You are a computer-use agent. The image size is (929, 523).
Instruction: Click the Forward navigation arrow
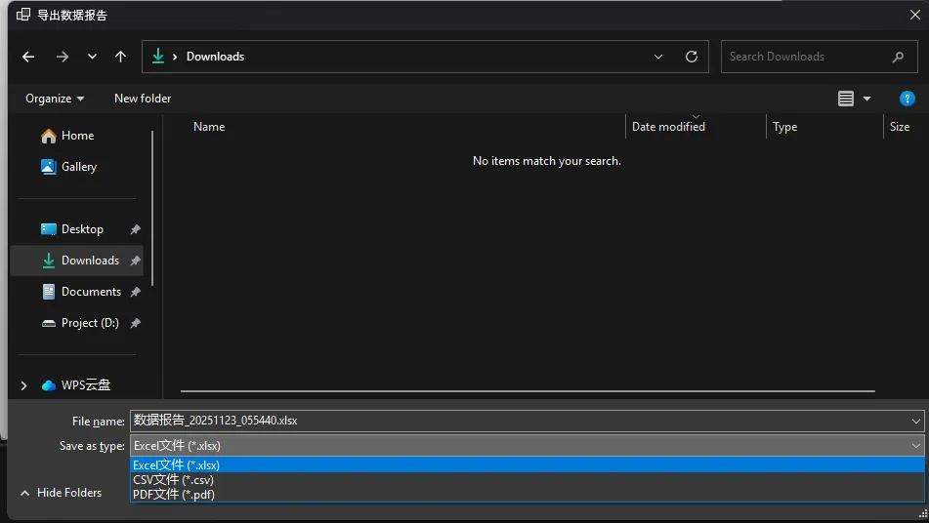pyautogui.click(x=63, y=57)
